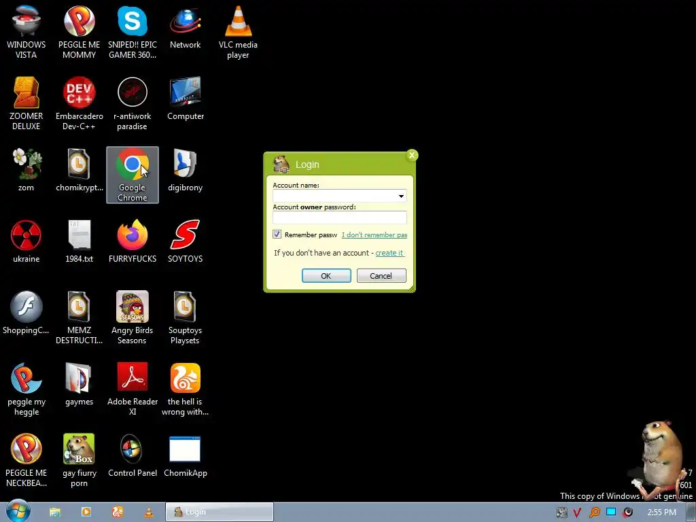The height and width of the screenshot is (522, 696).
Task: Close the Login dialog with green X
Action: click(412, 156)
